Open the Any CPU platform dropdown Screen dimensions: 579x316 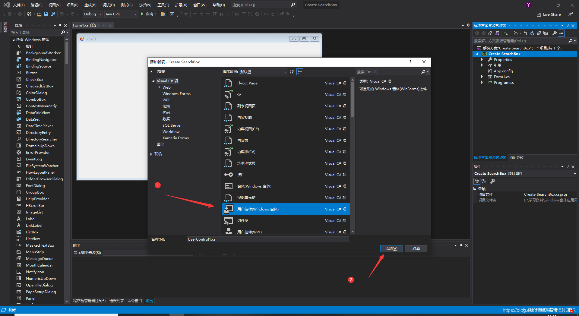pyautogui.click(x=121, y=14)
